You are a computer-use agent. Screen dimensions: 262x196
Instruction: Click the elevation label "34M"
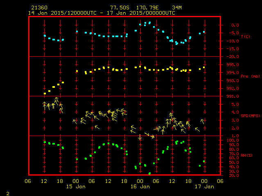(177, 8)
